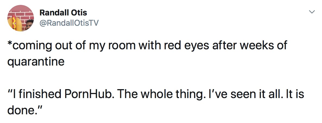Click the word "quarantine" in the tweet
322x123 pixels.
35,62
